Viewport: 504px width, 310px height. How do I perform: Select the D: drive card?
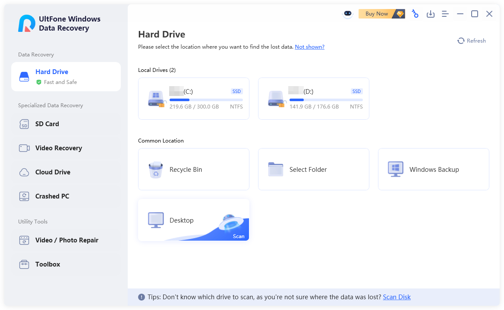coord(313,99)
